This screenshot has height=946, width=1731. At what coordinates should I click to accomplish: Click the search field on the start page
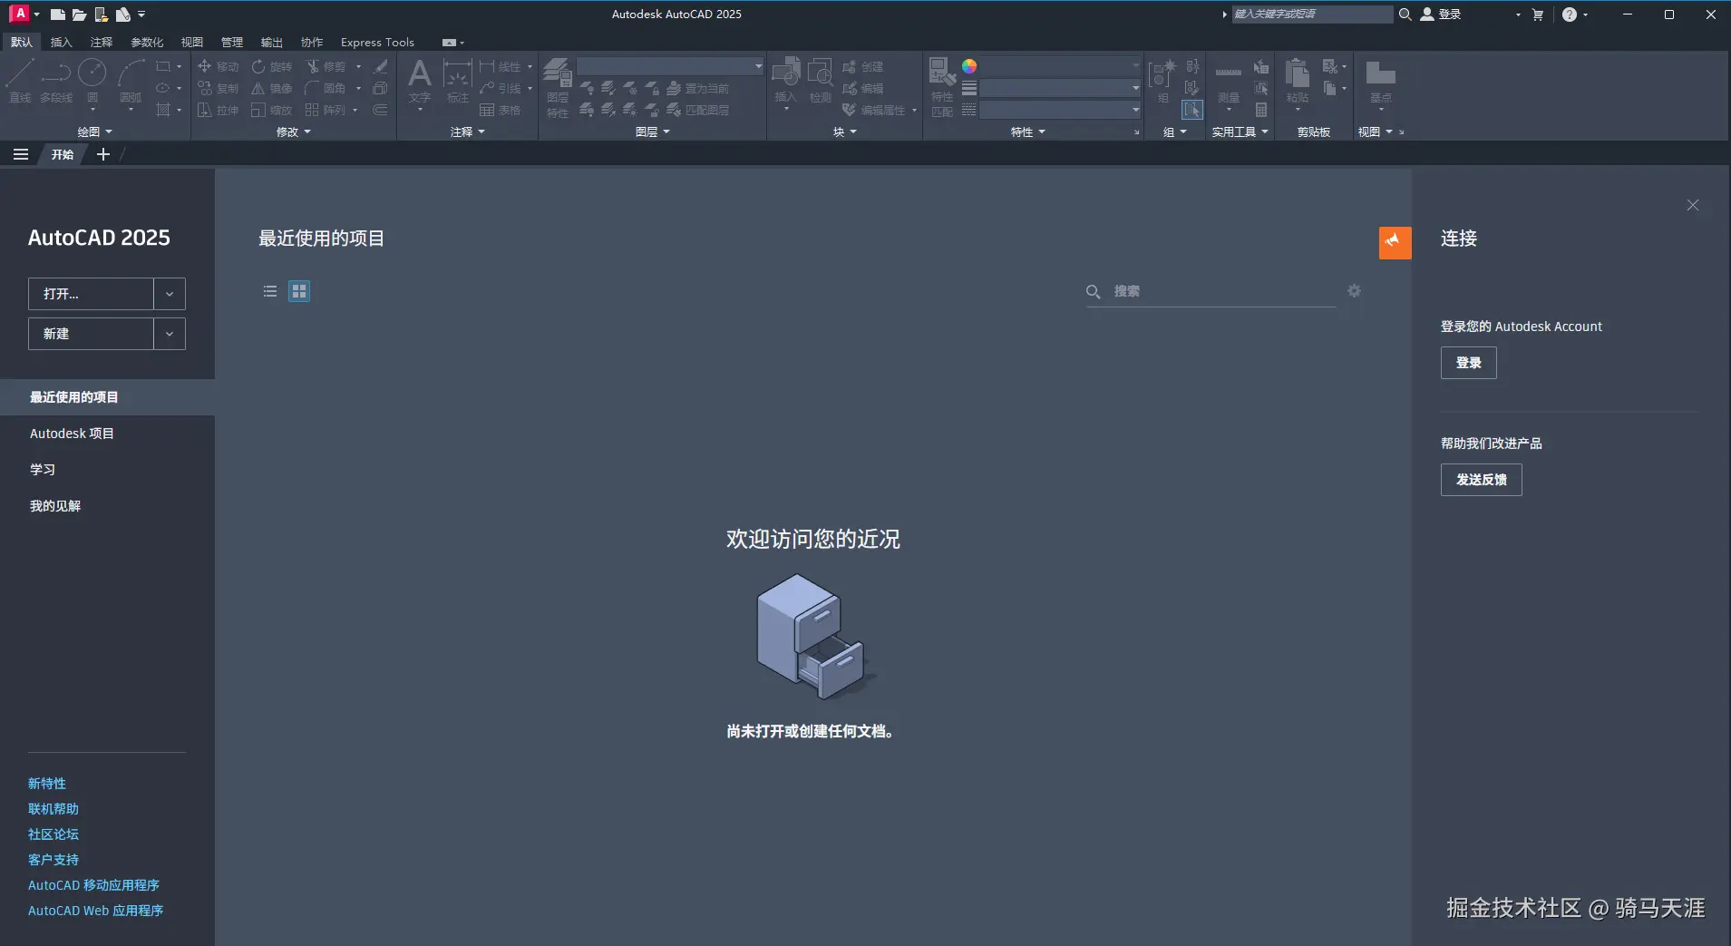[1206, 291]
